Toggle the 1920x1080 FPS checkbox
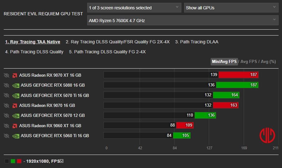Image resolution: width=282 pixels, height=168 pixels. pos(62,161)
